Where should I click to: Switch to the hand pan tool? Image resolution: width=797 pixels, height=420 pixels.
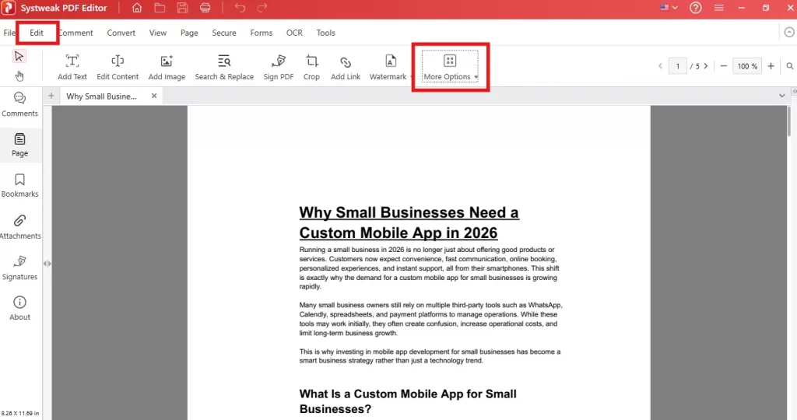(x=19, y=76)
